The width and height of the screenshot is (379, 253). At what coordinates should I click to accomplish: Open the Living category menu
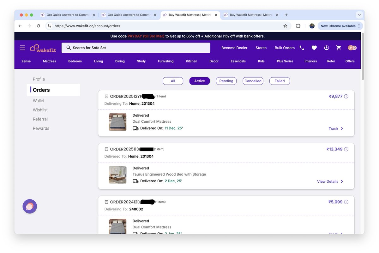pyautogui.click(x=98, y=61)
